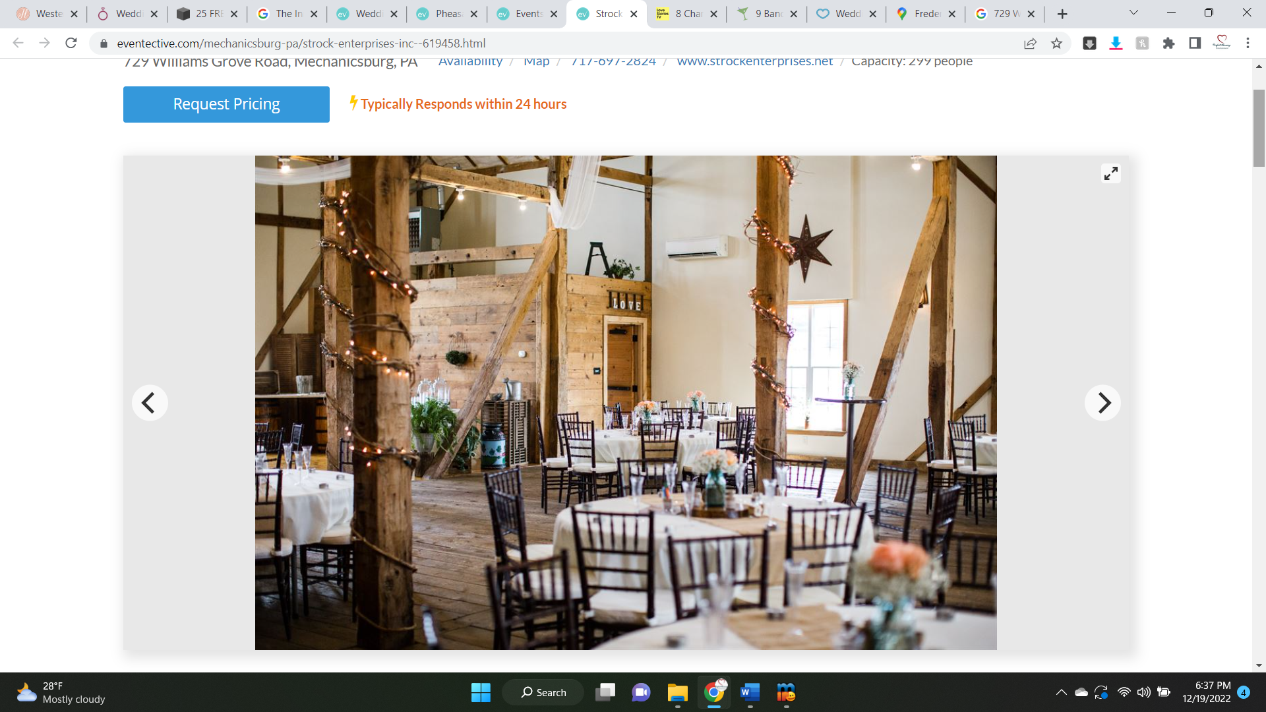Open the Chrome three-dot menu
This screenshot has width=1266, height=712.
click(1248, 44)
